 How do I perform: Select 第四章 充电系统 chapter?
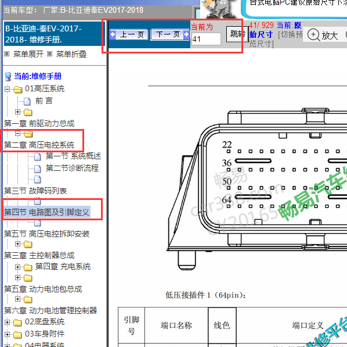pos(63,266)
